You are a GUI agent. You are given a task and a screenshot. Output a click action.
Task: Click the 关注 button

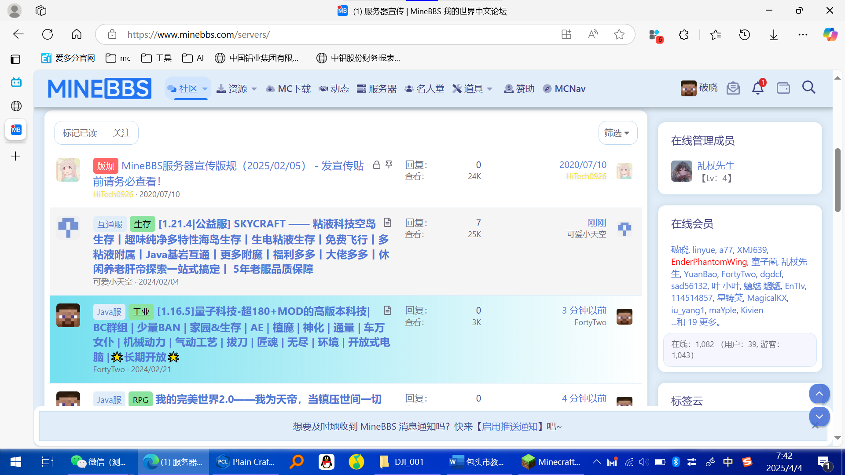[121, 133]
